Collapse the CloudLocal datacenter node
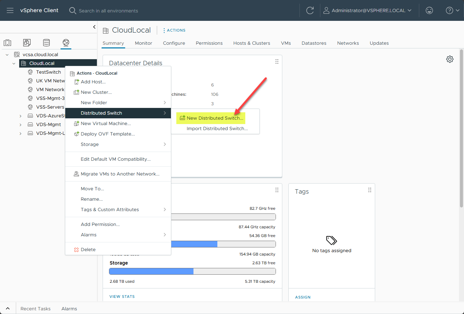The width and height of the screenshot is (464, 314). point(14,63)
